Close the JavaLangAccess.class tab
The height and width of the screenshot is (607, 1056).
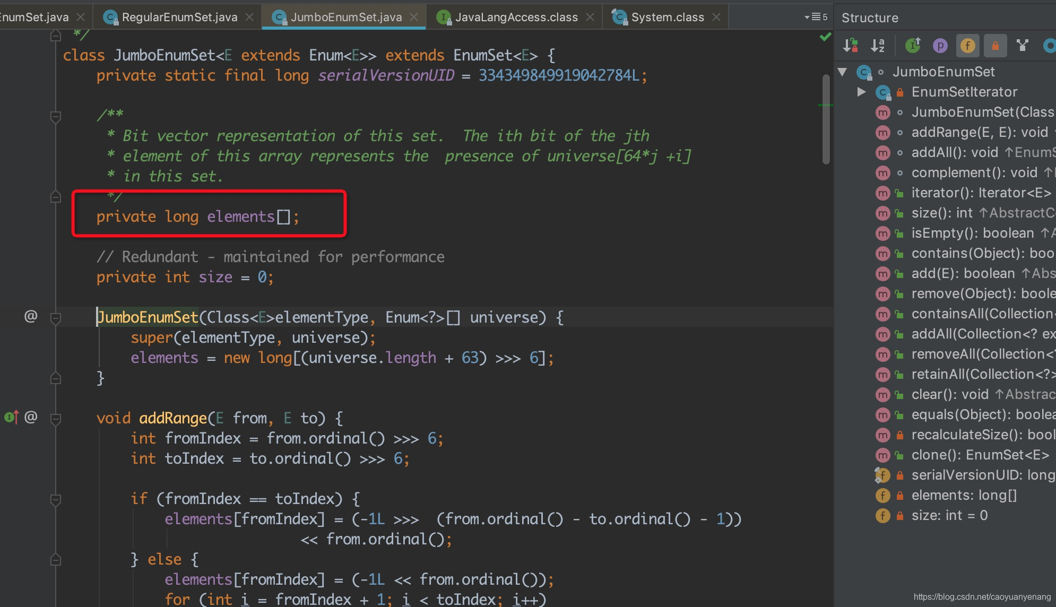[590, 17]
